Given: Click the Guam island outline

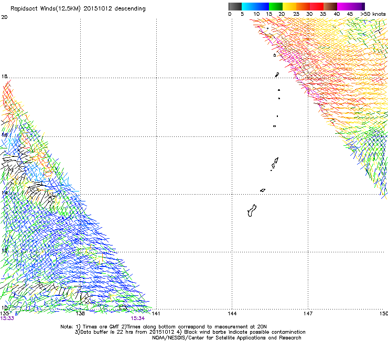Looking at the screenshot, I should pos(252,211).
